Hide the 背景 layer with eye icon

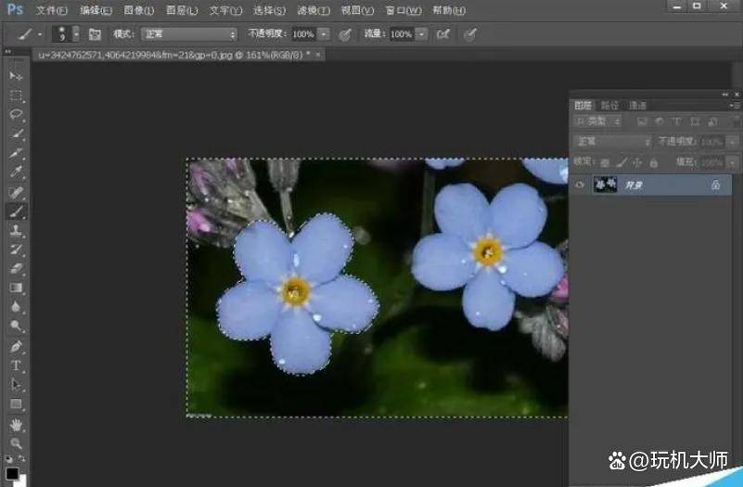click(x=580, y=185)
